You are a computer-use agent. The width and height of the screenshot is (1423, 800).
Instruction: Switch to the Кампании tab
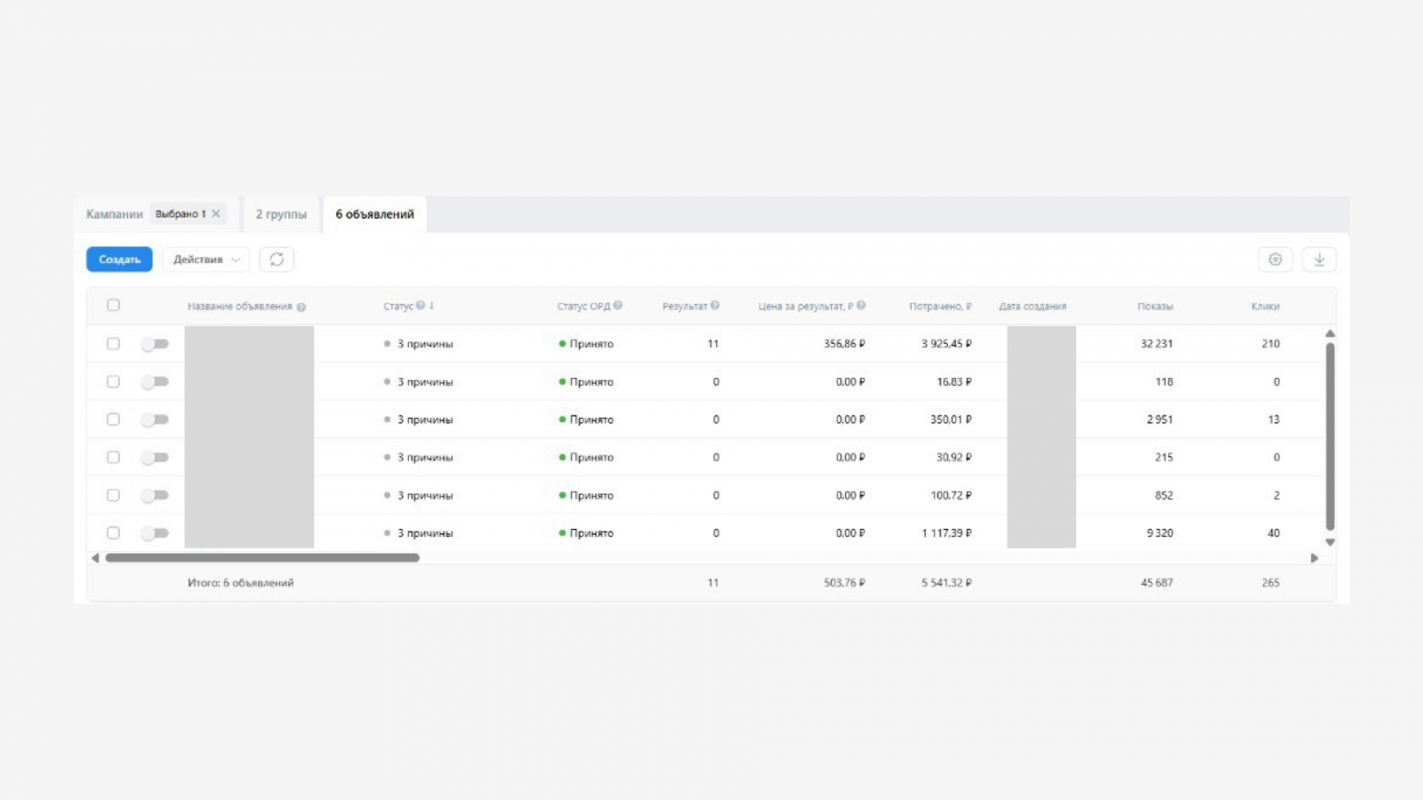(114, 214)
